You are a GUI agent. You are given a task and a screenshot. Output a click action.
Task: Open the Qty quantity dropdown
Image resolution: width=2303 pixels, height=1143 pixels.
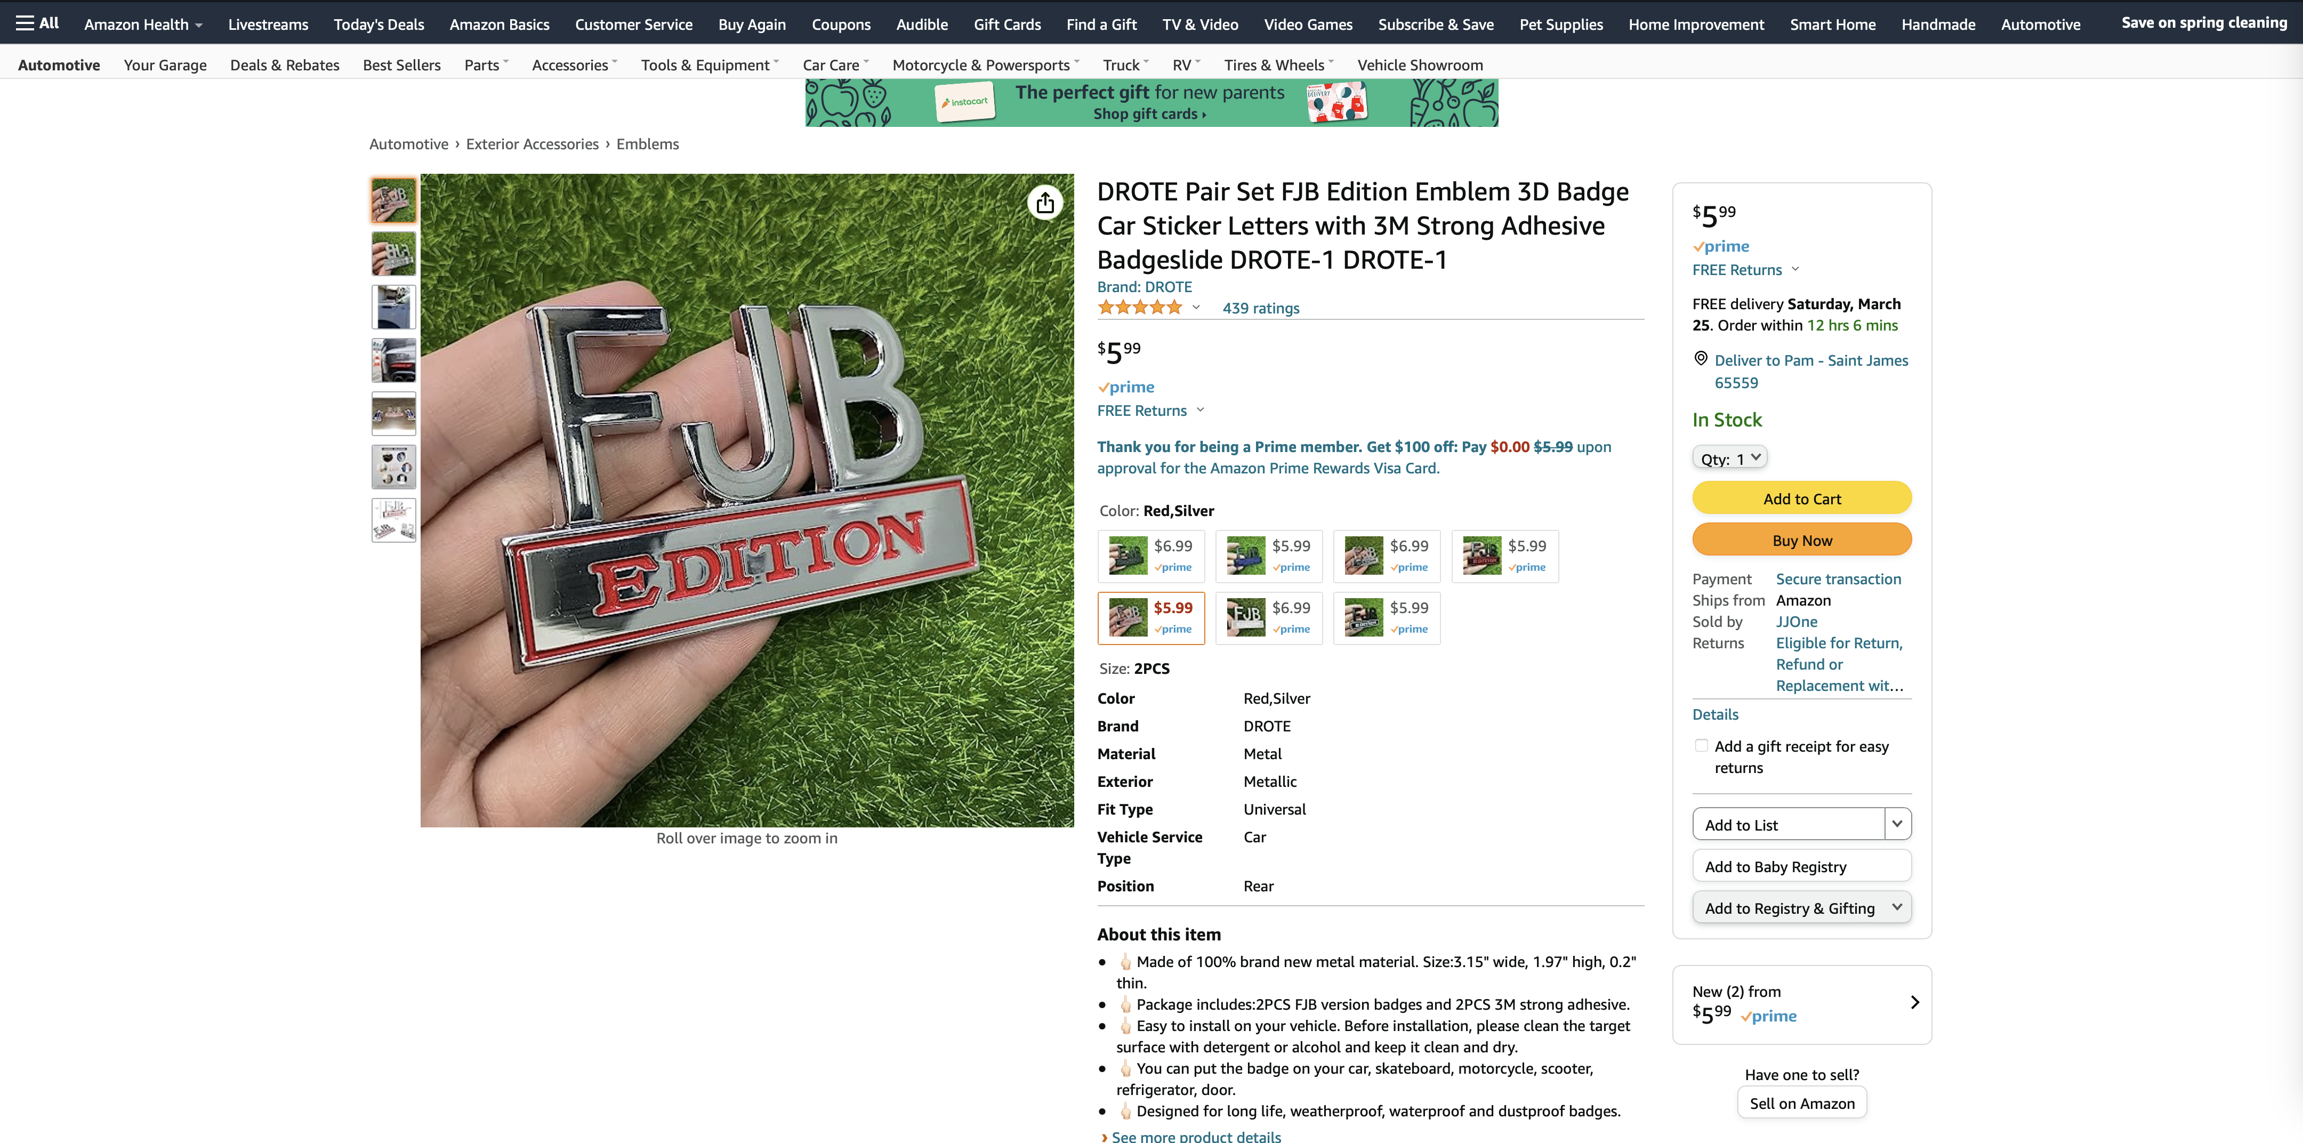tap(1729, 458)
